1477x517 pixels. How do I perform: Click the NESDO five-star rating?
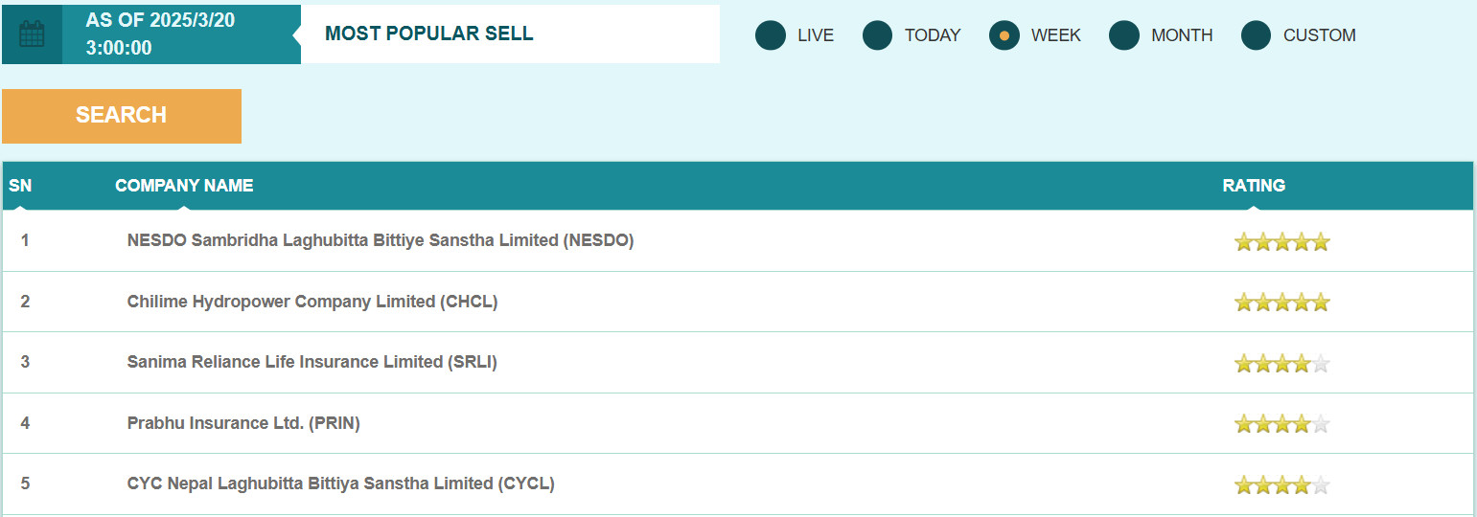(x=1281, y=241)
